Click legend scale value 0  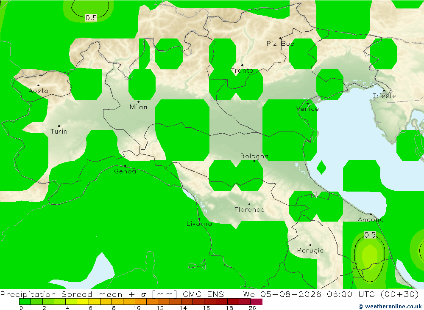tap(21, 308)
